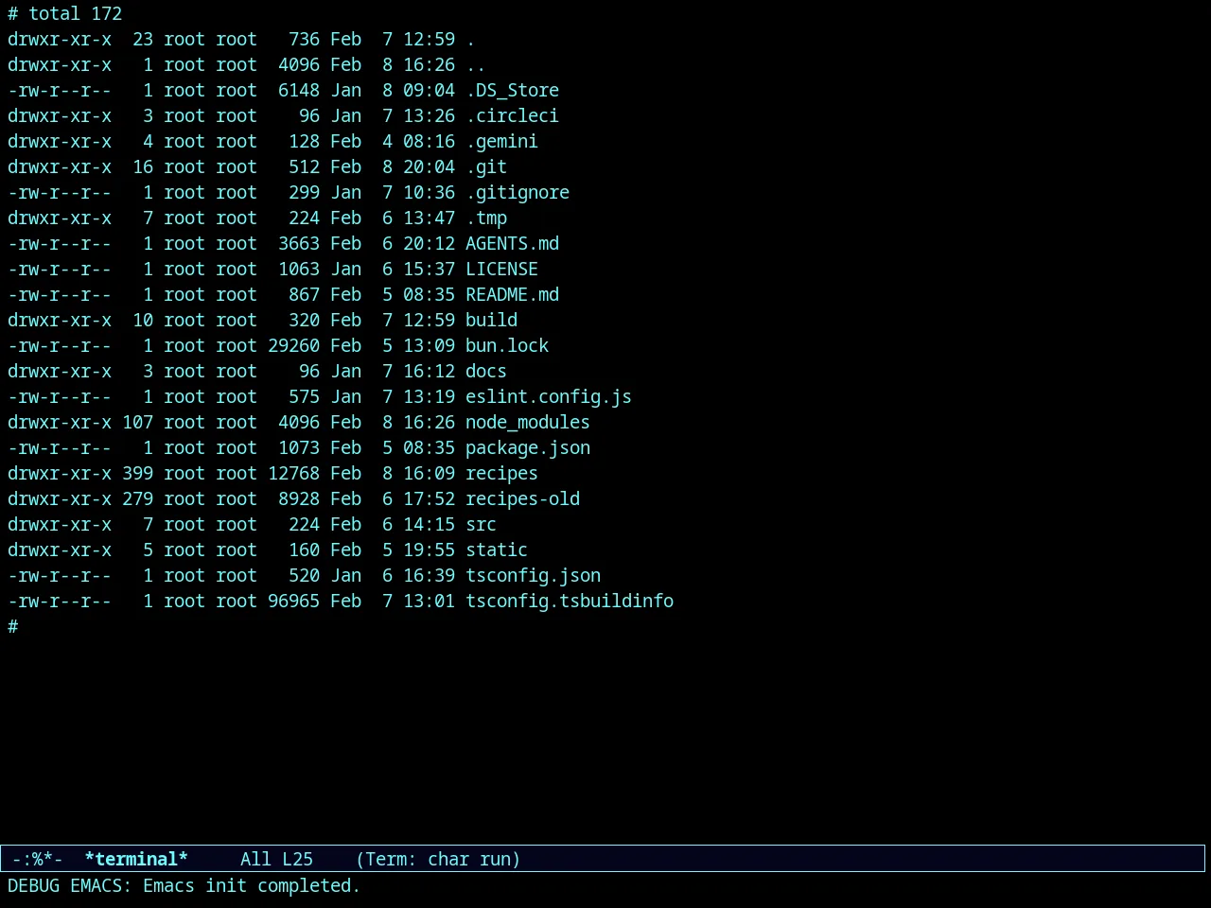The image size is (1211, 908).
Task: Click the *terminal* buffer name in mode line
Action: coord(136,859)
